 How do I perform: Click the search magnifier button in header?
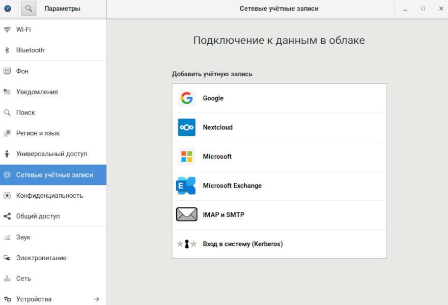click(x=29, y=9)
